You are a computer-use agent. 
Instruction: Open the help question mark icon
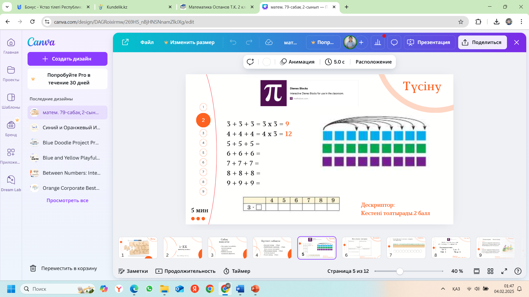(518, 271)
